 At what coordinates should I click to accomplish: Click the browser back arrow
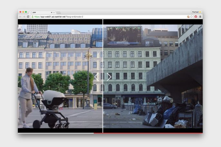(20, 16)
